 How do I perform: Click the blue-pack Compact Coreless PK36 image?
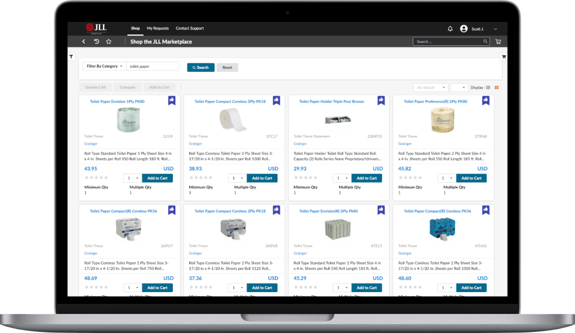point(442,229)
